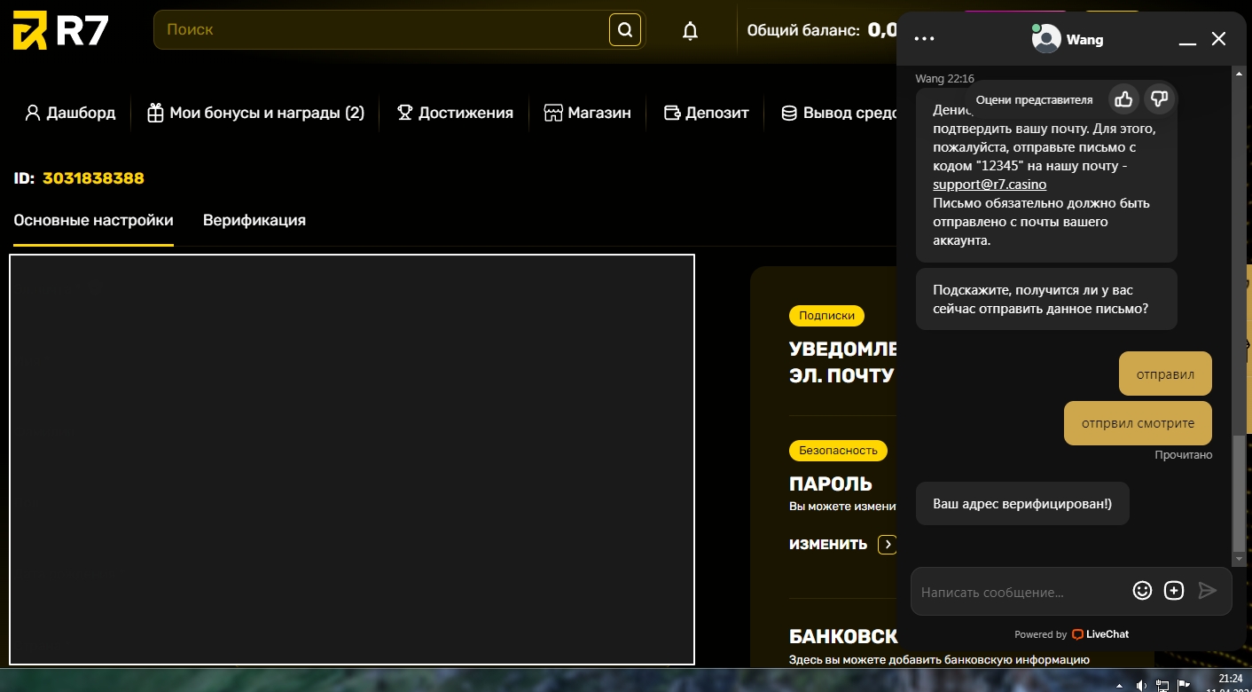Open the LiveChat powered-by link
The width and height of the screenshot is (1252, 692).
[x=1099, y=634]
